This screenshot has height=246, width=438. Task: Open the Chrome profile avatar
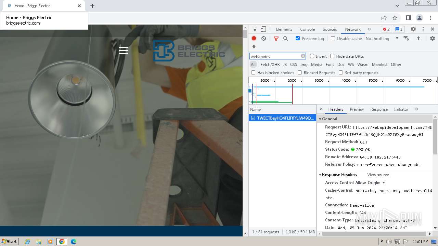click(x=420, y=18)
